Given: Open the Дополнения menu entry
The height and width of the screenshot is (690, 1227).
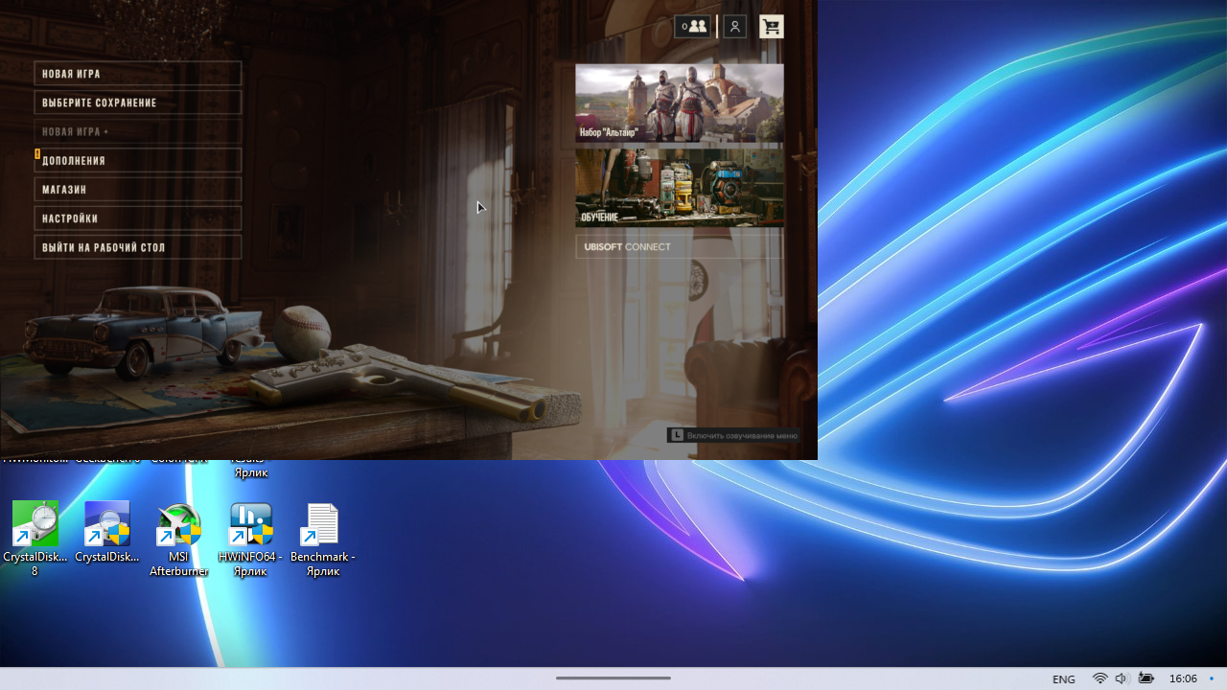Looking at the screenshot, I should [138, 160].
